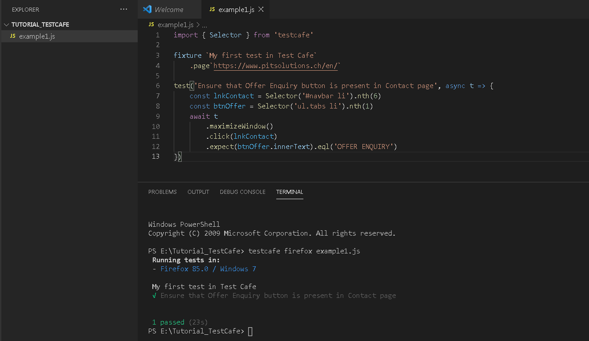Click the fixture keyword on line 3

pyautogui.click(x=187, y=56)
